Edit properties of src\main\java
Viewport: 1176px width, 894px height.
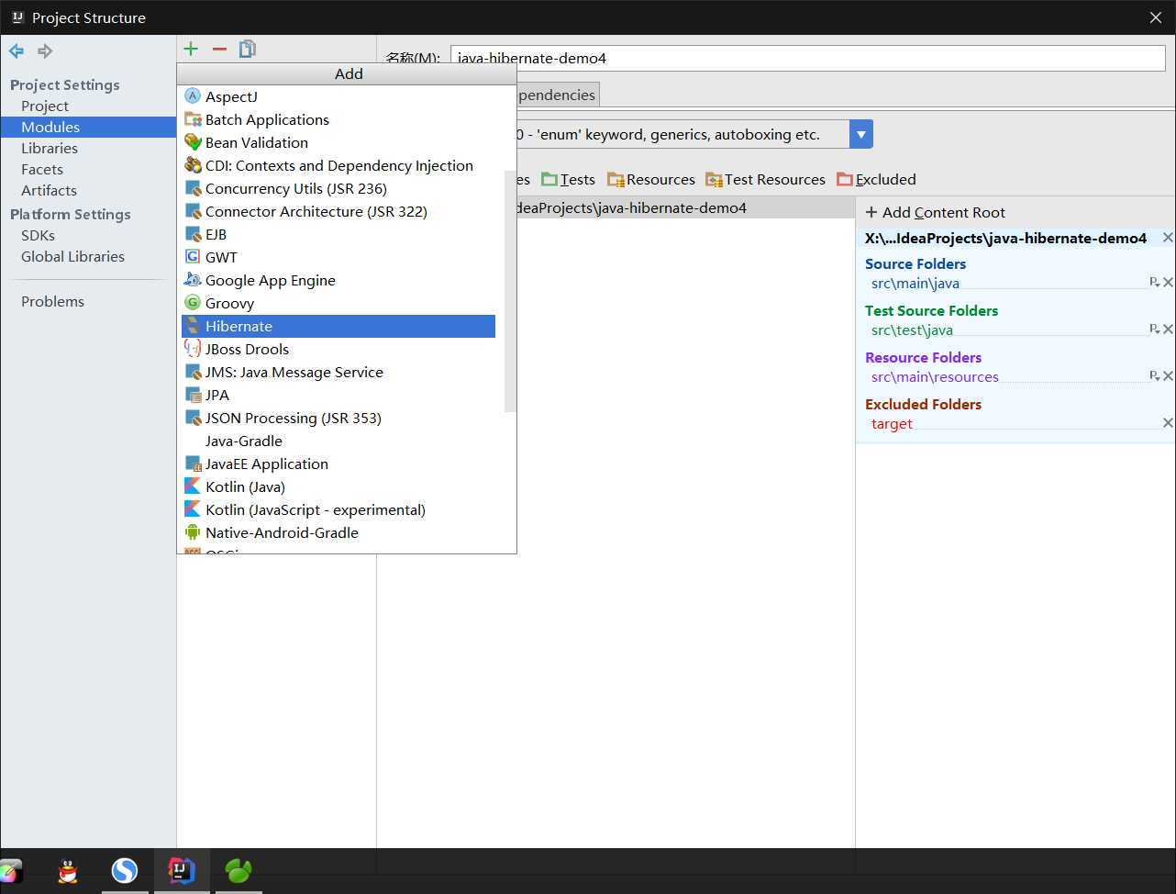point(1154,283)
